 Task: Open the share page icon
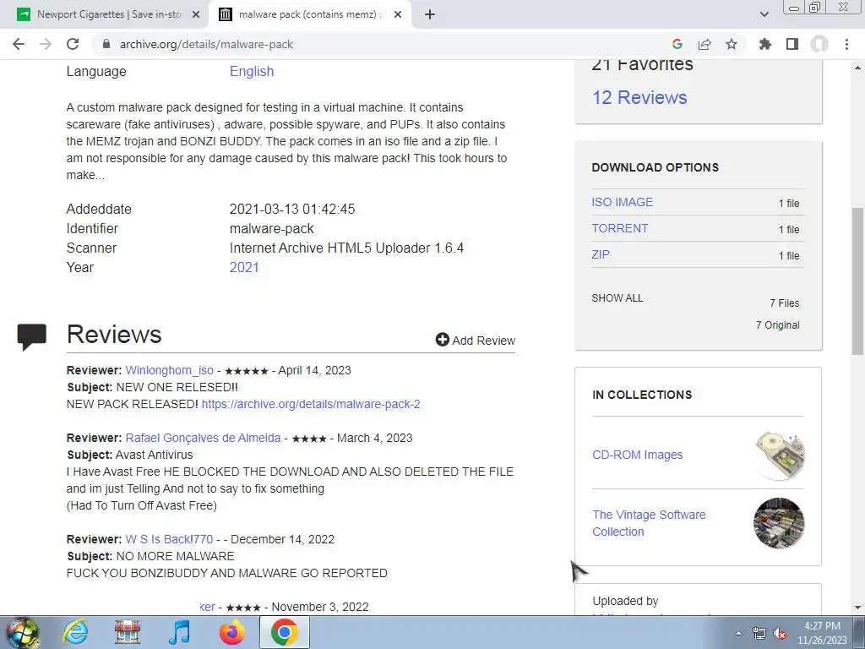point(705,44)
